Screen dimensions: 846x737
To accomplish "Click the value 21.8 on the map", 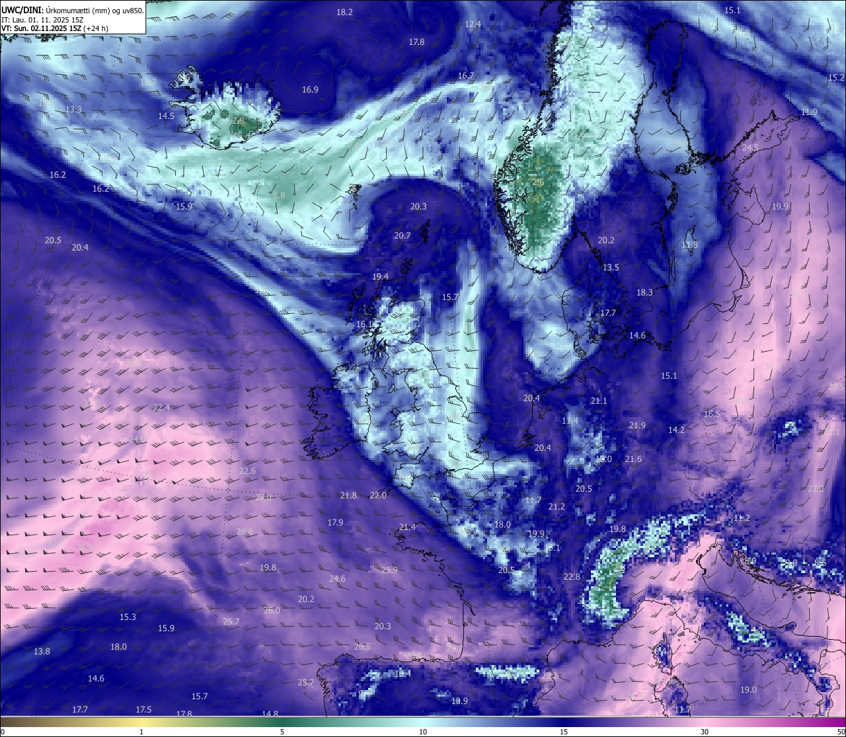I will pos(348,495).
